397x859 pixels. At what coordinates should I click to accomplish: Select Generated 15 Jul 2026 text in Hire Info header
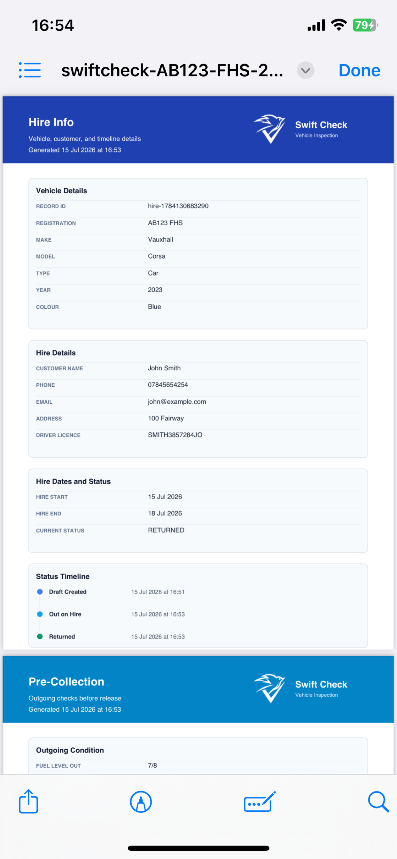tap(75, 150)
